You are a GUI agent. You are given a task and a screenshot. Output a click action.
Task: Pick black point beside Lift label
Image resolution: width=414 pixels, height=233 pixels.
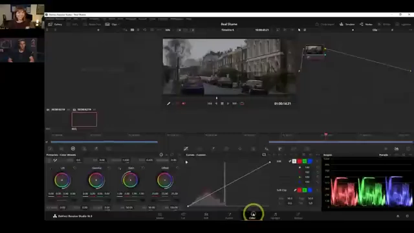[x=50, y=168]
